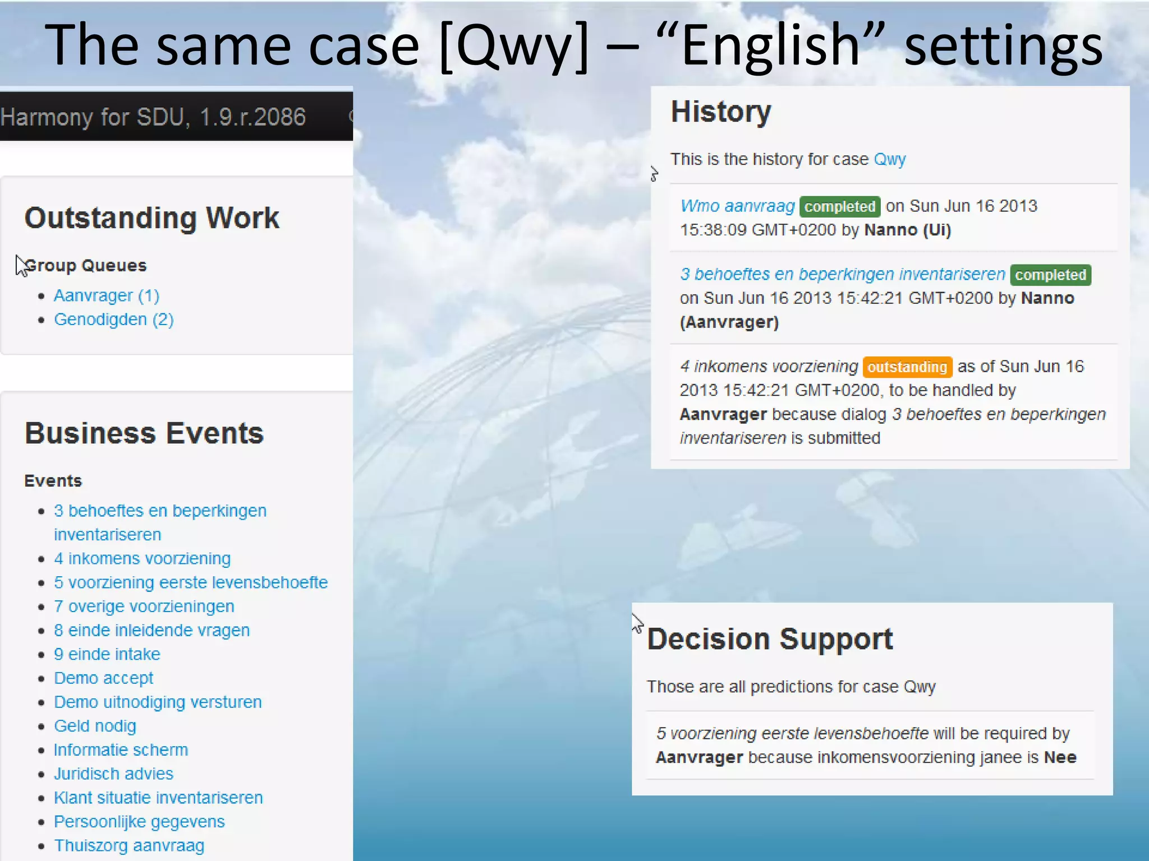Click the History panel heading
1149x861 pixels.
(721, 112)
